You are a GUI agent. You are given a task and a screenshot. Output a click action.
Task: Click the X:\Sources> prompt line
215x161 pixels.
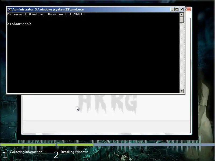point(19,24)
